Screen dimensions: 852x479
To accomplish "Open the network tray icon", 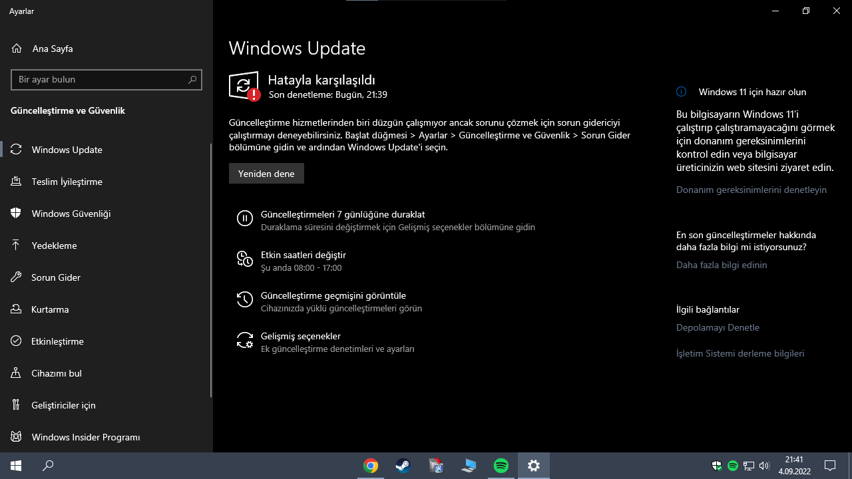I will point(749,466).
